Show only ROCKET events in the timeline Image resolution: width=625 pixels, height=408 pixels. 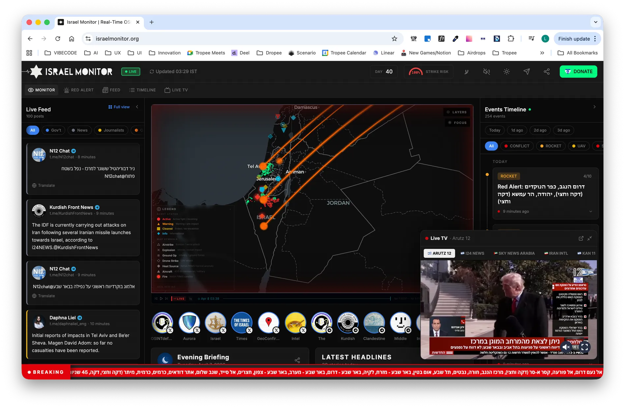(551, 146)
